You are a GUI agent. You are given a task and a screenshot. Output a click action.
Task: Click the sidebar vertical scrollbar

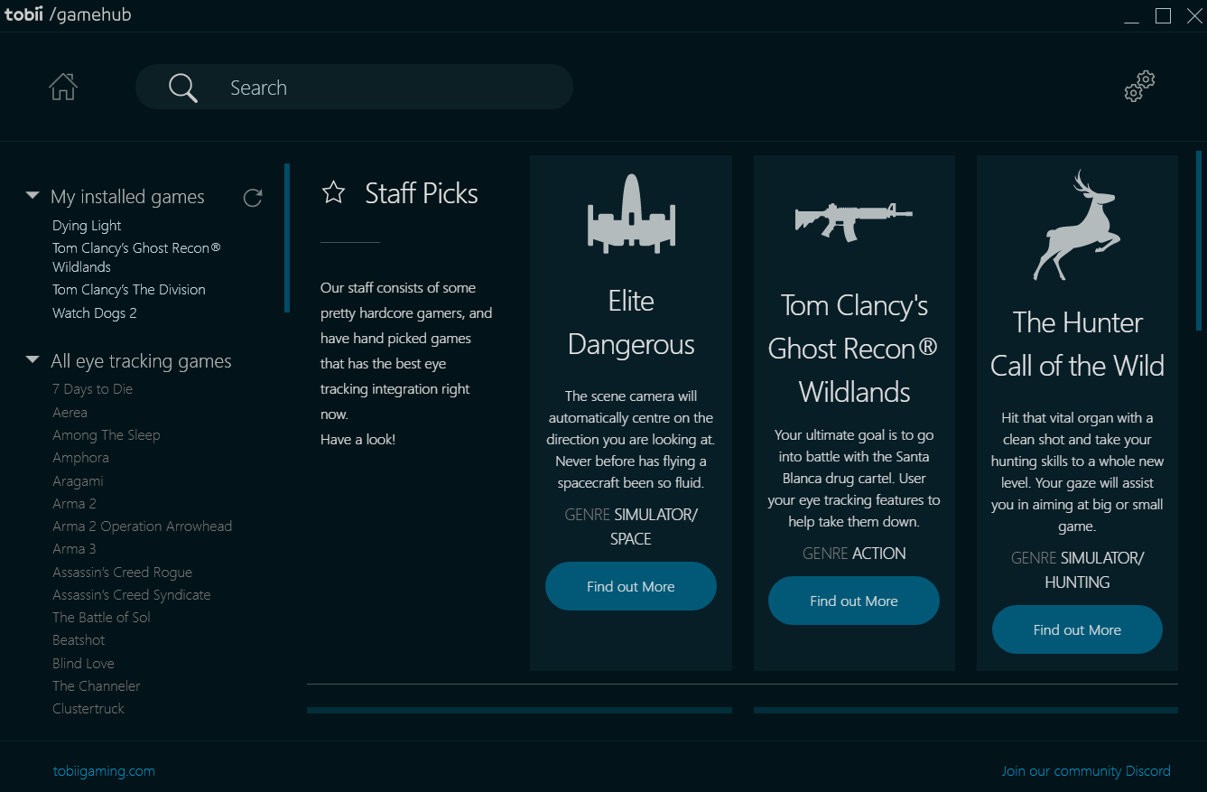287,238
